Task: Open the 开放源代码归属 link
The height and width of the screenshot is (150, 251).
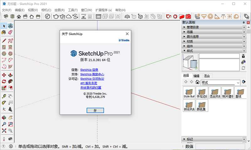Action: 91,88
